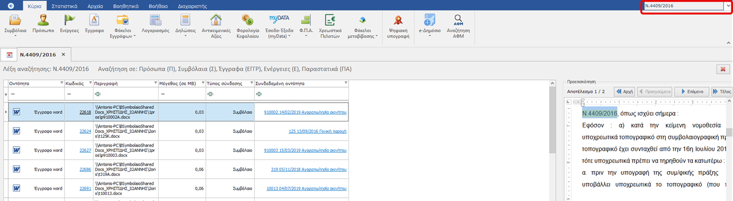Open link 910003 15/03/2019 Αγοραπωλησία ακινήτου
This screenshot has width=733, height=201.
pyautogui.click(x=305, y=150)
